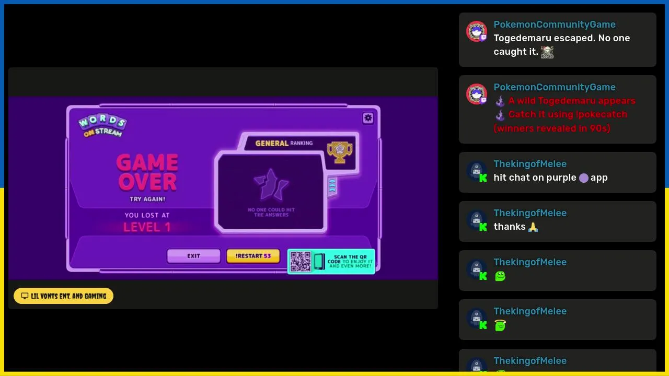
Task: Click ThekingofMelee avatar on 'hit chat' message
Action: (477, 171)
